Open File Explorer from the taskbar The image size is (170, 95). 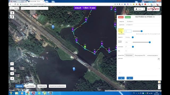[16, 93]
